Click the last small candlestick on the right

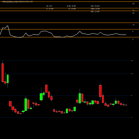pyautogui.click(x=126, y=105)
